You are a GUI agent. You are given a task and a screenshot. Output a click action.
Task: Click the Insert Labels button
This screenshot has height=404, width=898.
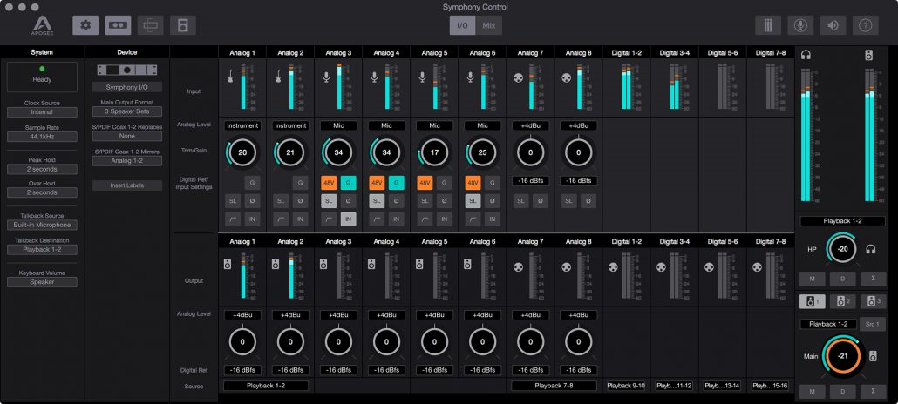click(x=127, y=185)
